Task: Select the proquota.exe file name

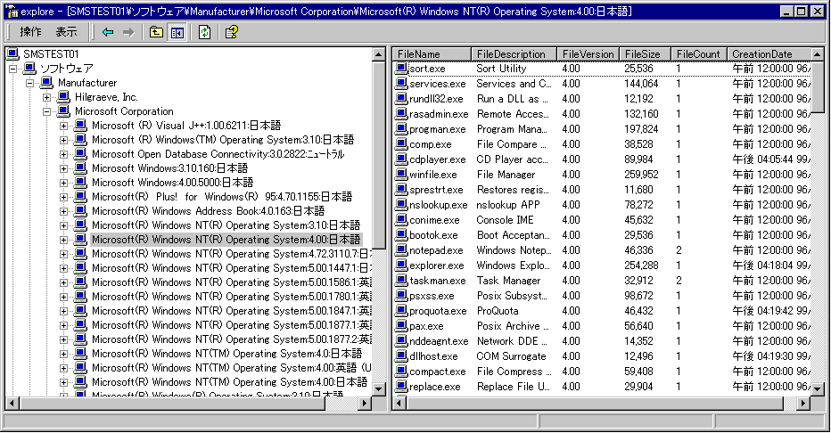Action: click(x=438, y=311)
